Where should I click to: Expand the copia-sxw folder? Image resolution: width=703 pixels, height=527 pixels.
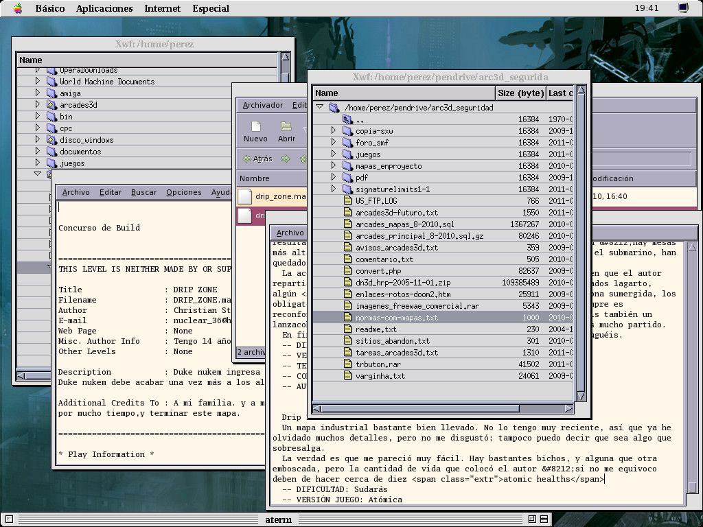pos(334,130)
